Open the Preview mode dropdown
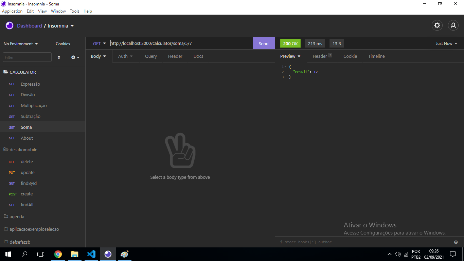 click(x=290, y=56)
